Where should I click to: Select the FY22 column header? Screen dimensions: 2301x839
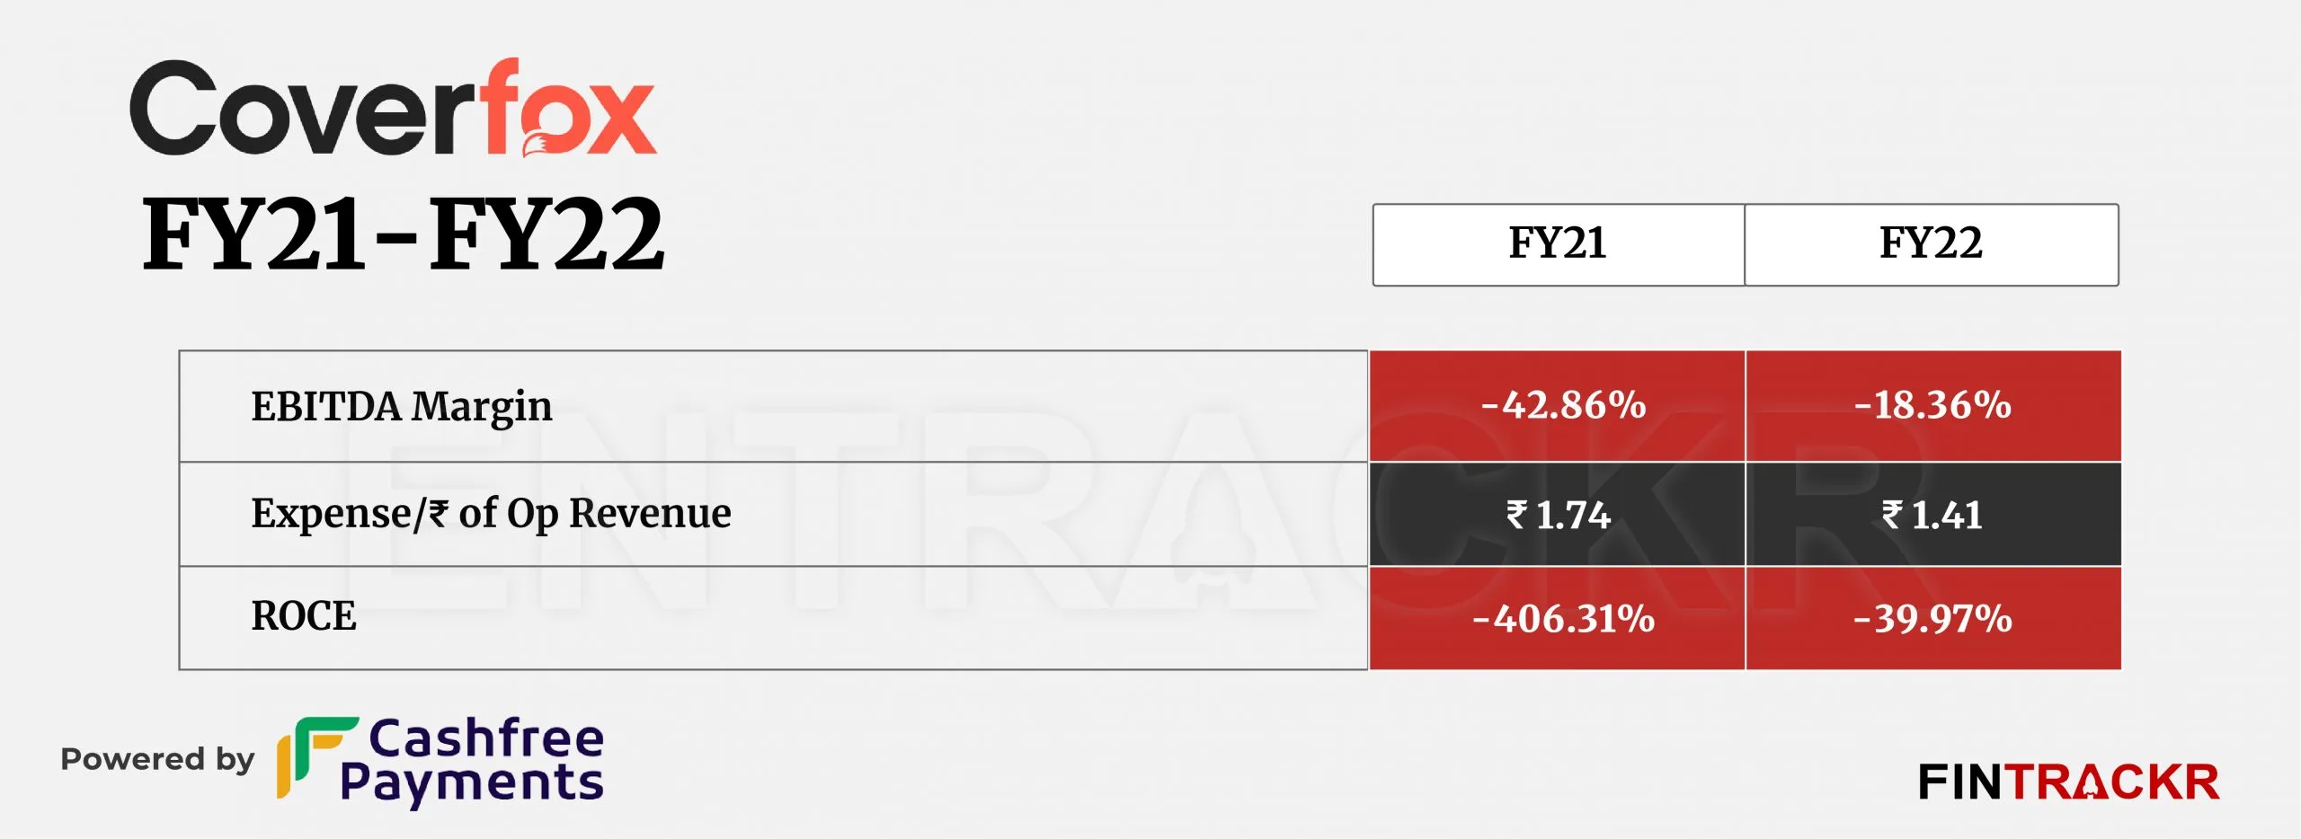tap(1931, 244)
